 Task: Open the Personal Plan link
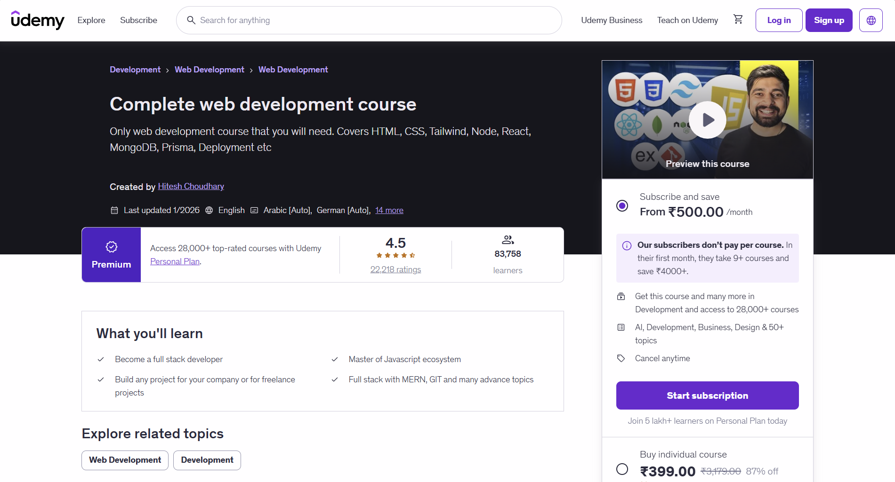click(175, 261)
